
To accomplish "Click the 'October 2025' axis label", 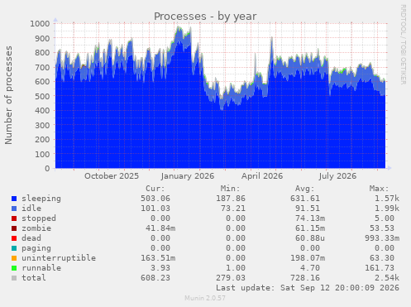I will point(112,176).
